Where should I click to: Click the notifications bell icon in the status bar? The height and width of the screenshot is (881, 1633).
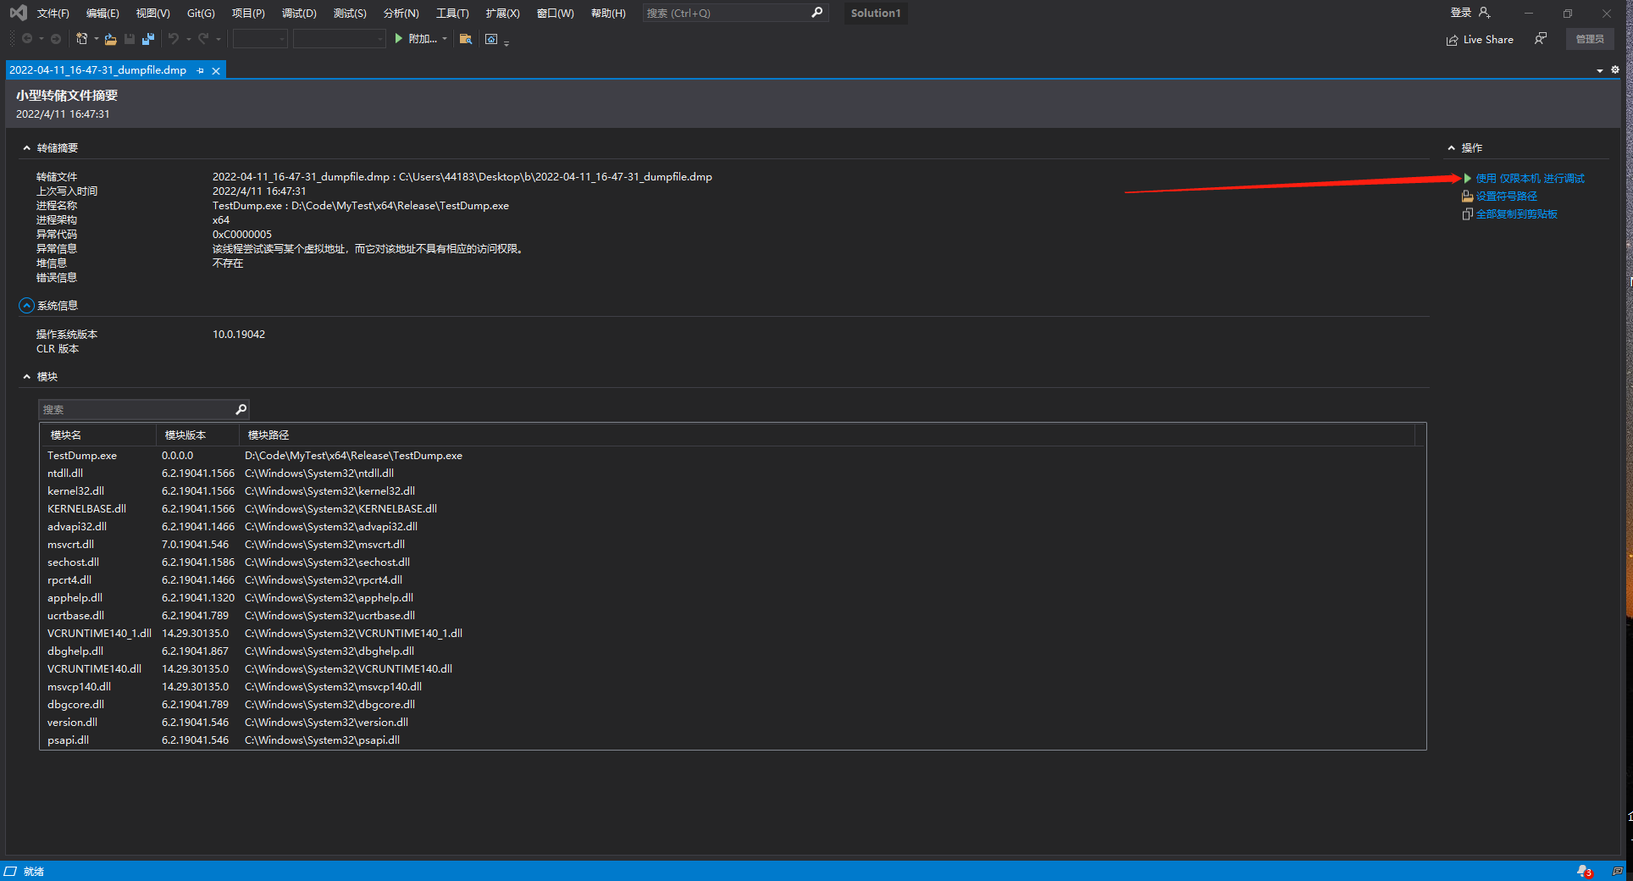(x=1584, y=871)
